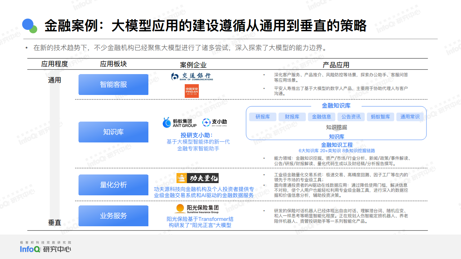Click the bullet starting 工业级金融量化交易系统
461x259 pixels.
coord(341,177)
